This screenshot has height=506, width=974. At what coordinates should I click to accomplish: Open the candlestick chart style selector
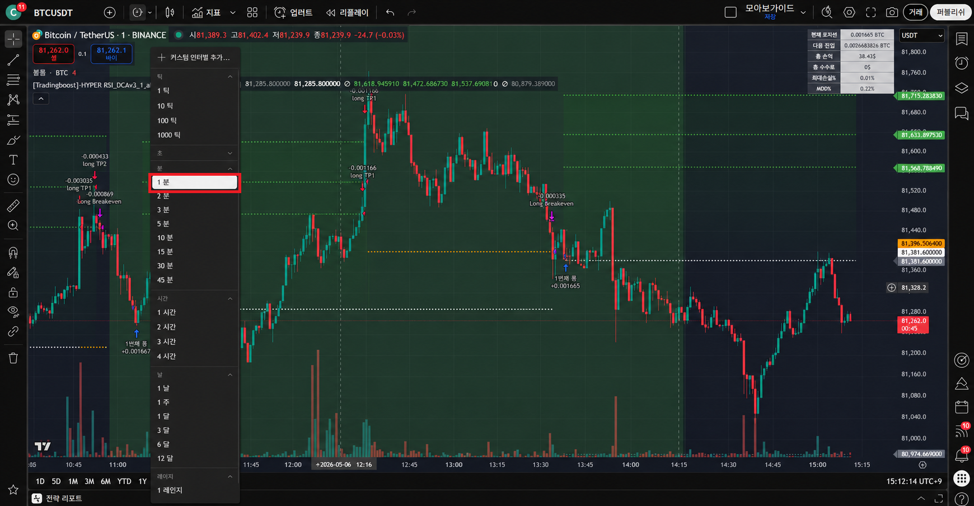click(x=170, y=12)
